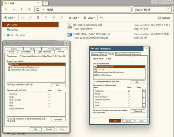Open the See more ellipsis menu
174x137 pixels.
tap(102, 18)
